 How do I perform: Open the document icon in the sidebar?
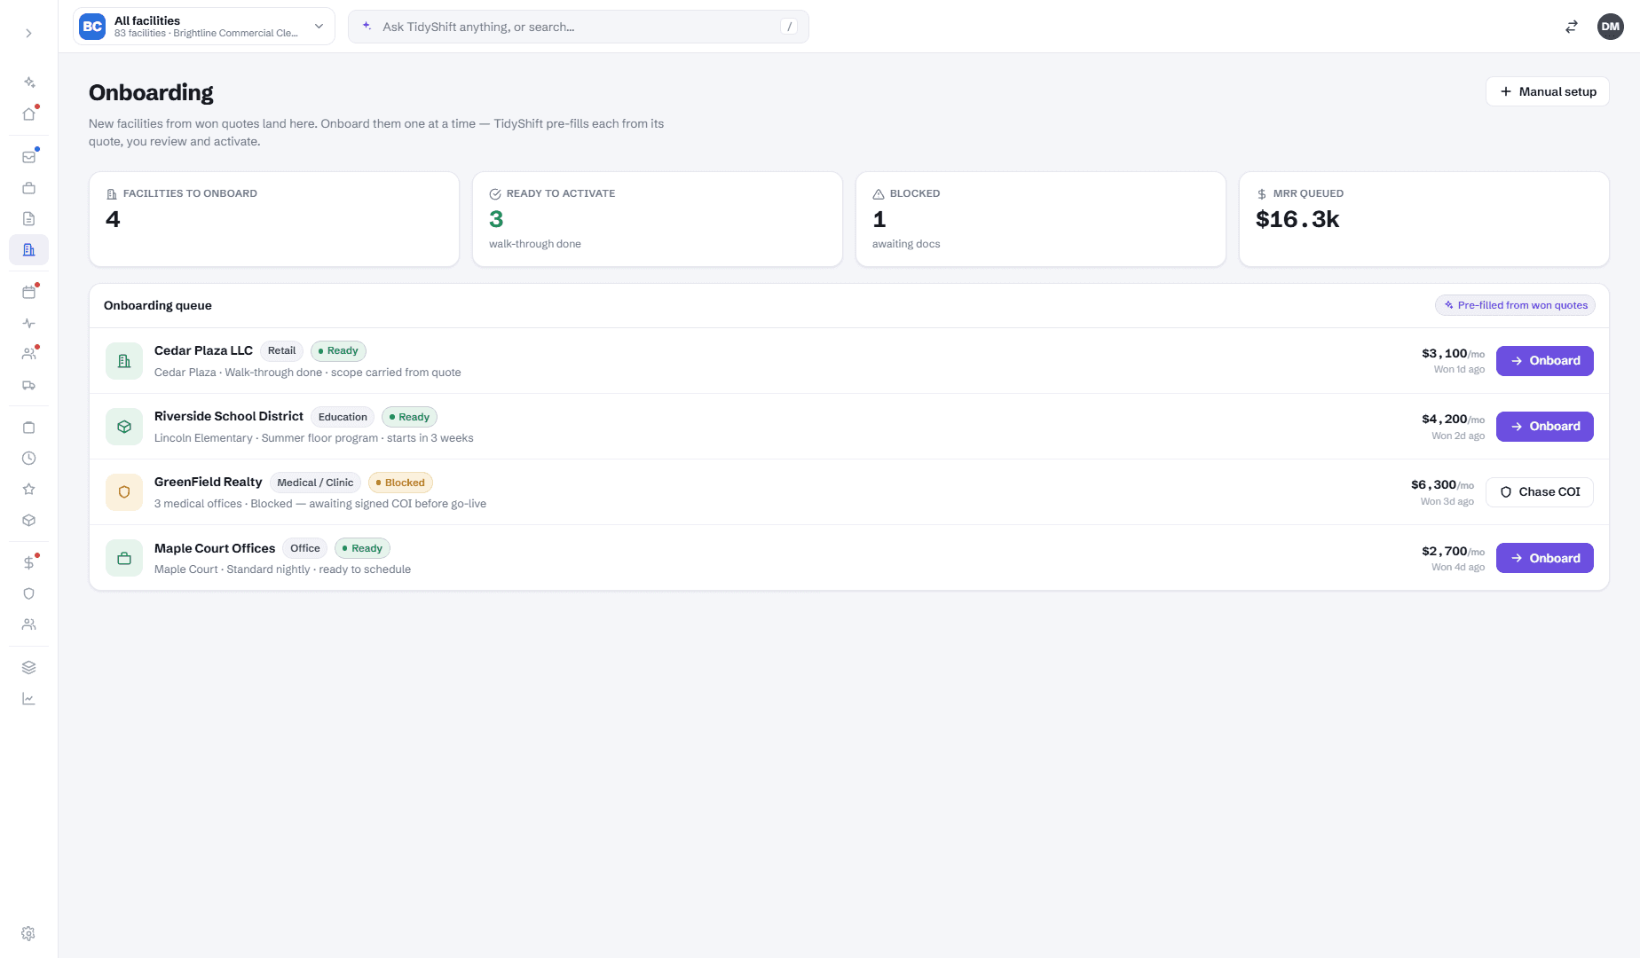(x=28, y=219)
